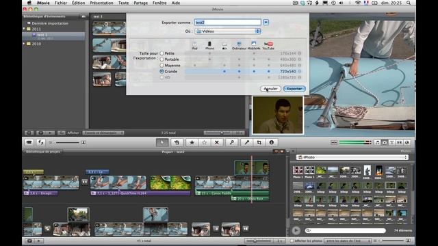Open Spotlight search in menu bar
The height and width of the screenshot is (246, 438).
pos(409,3)
